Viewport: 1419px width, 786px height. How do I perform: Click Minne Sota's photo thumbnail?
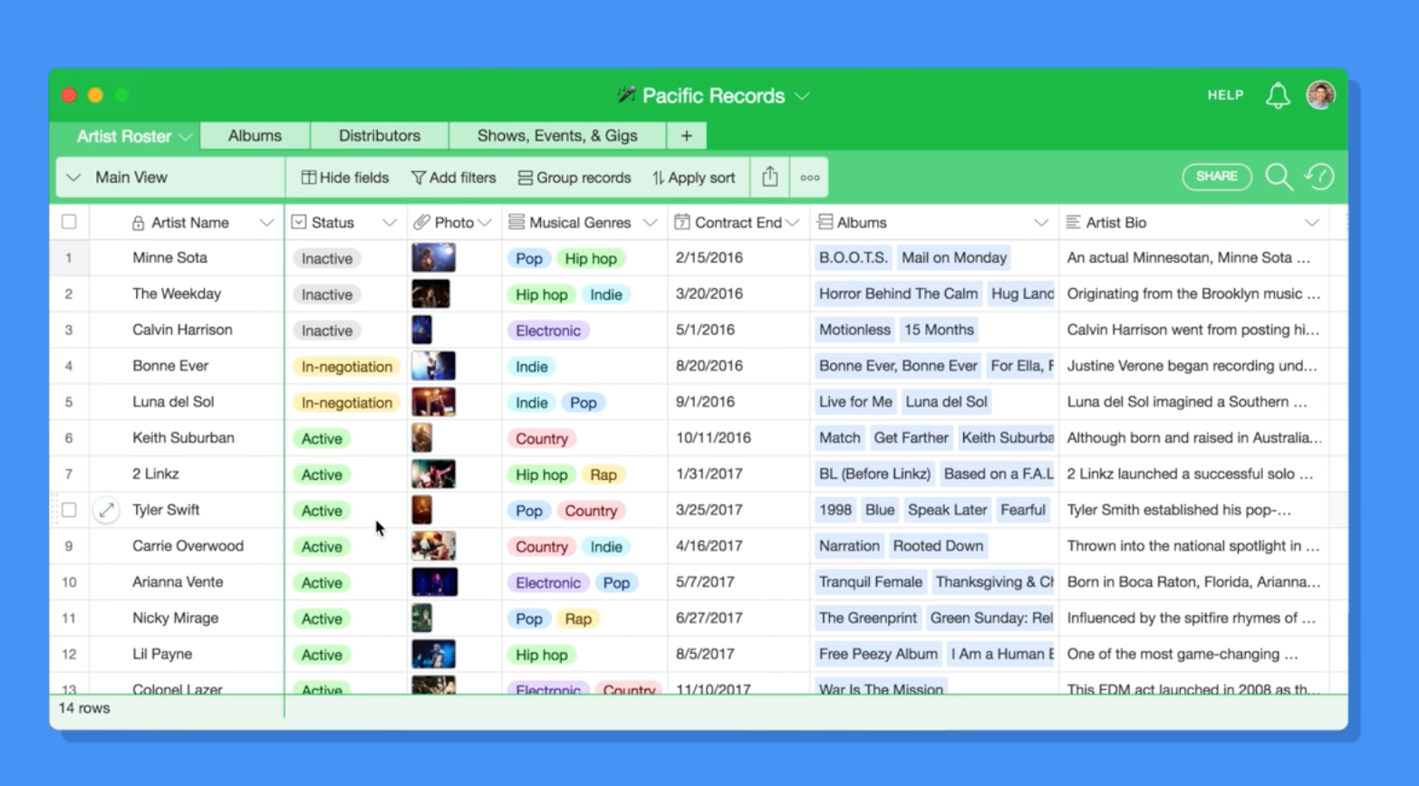coord(433,257)
